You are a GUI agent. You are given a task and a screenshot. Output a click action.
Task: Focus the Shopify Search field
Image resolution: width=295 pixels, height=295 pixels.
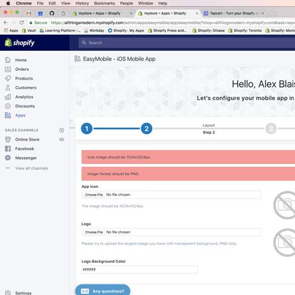tap(187, 43)
